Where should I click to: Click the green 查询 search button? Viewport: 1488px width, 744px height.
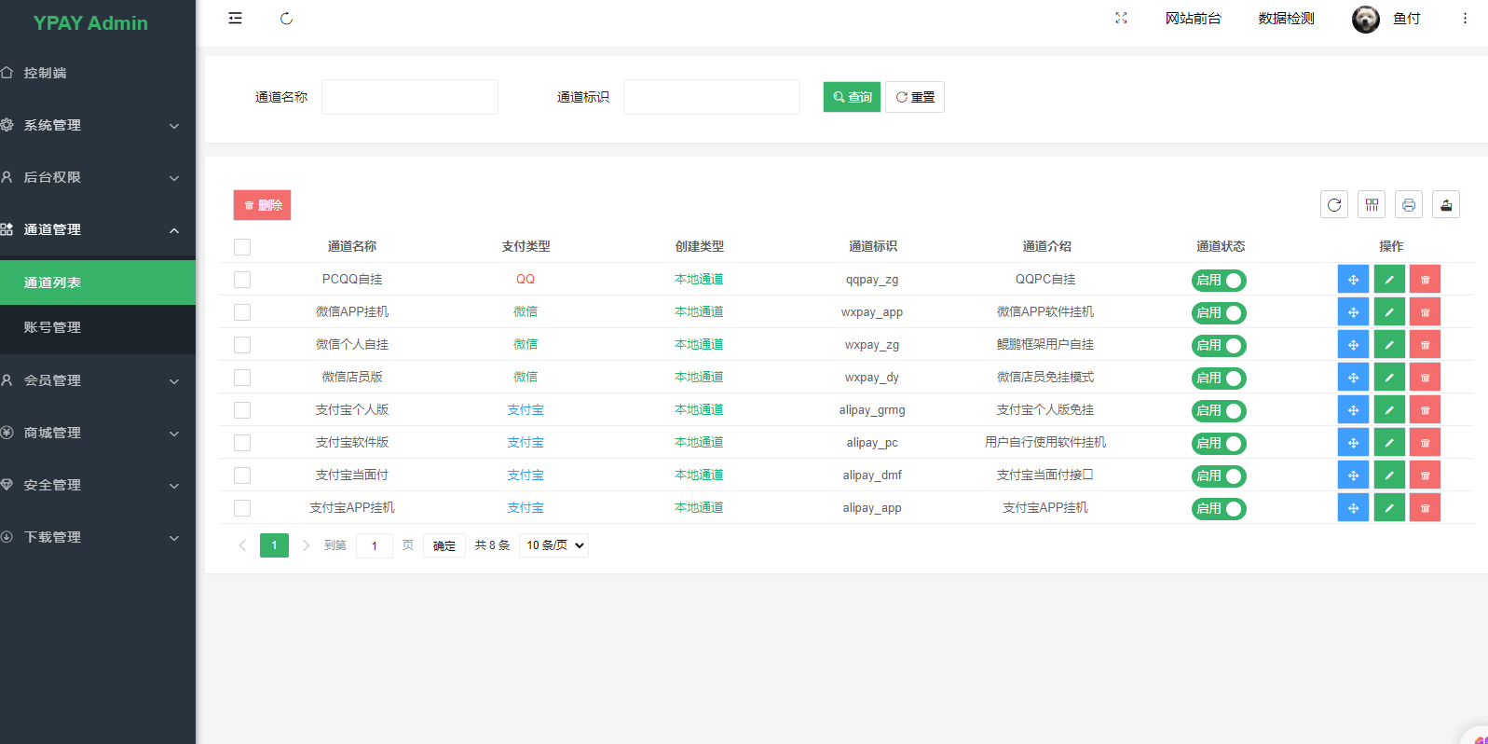pos(852,97)
